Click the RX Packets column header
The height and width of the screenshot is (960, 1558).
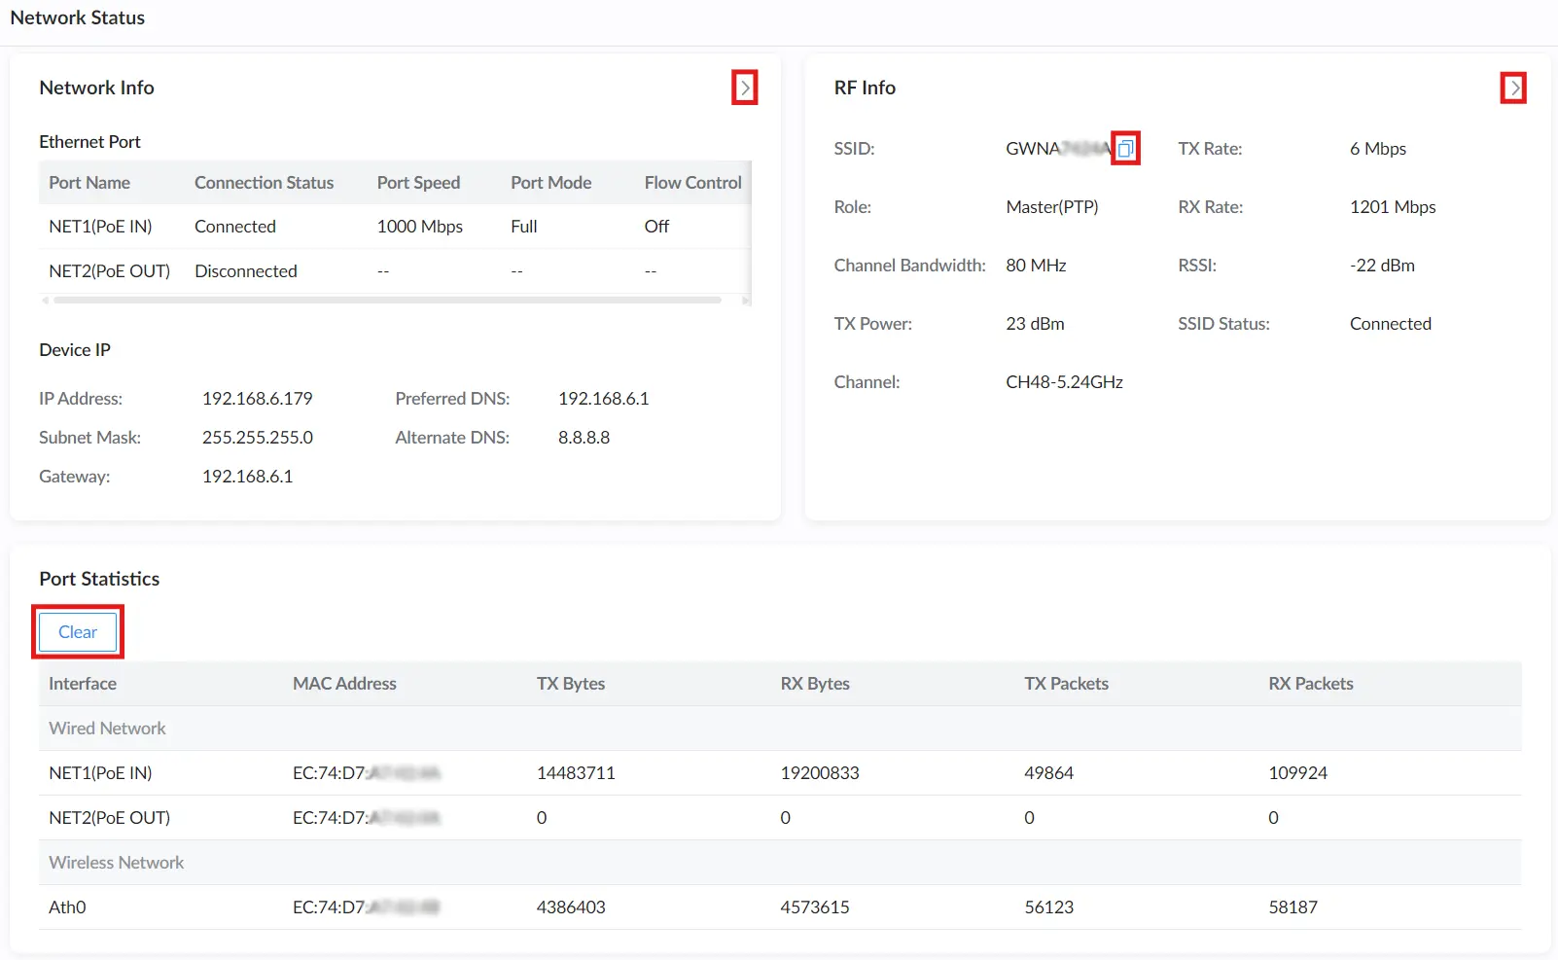pos(1310,684)
